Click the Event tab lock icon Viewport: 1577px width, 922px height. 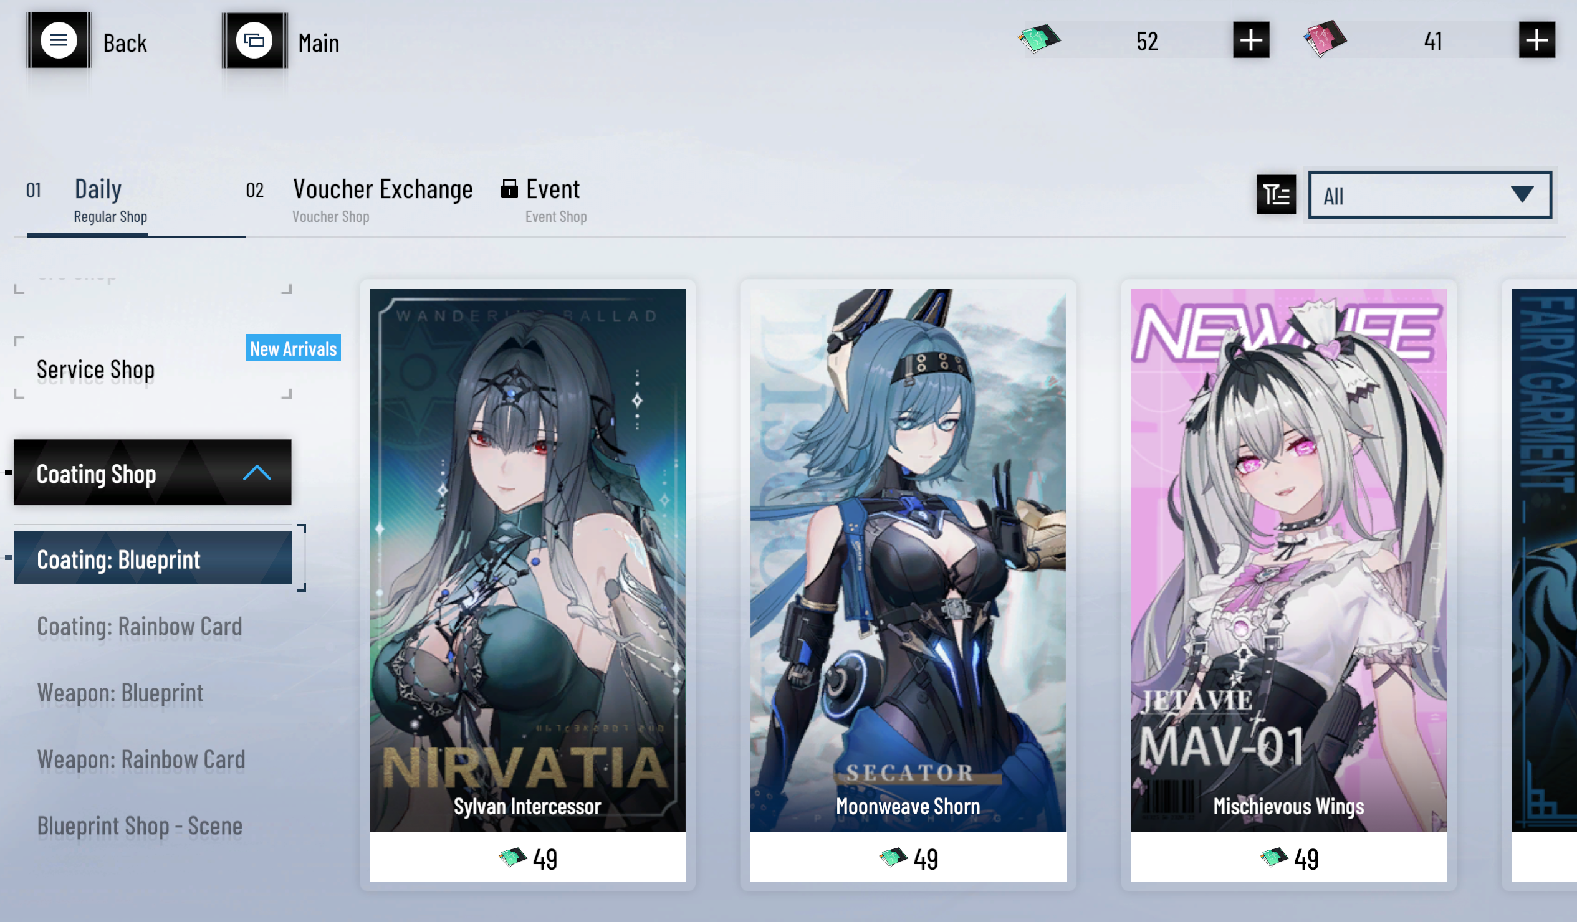(x=509, y=188)
